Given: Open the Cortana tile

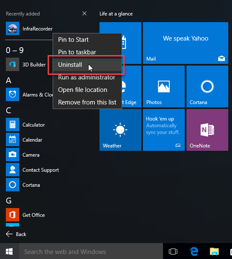Looking at the screenshot, I should 207,86.
